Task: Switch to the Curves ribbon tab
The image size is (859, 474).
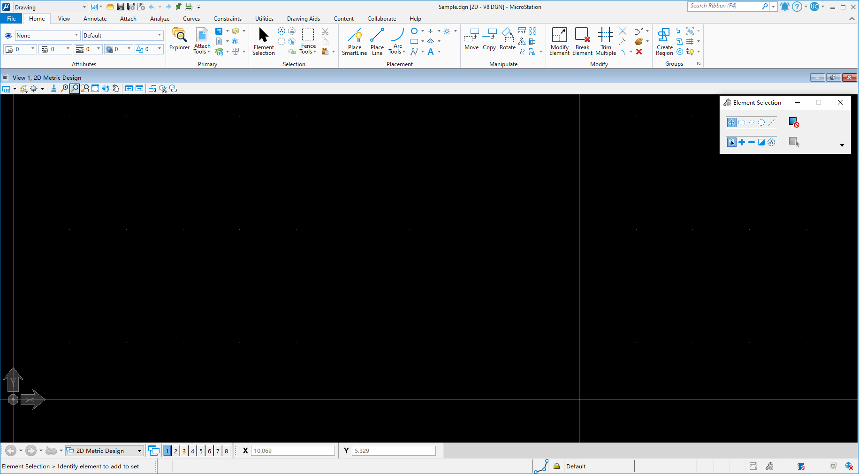Action: pyautogui.click(x=191, y=19)
